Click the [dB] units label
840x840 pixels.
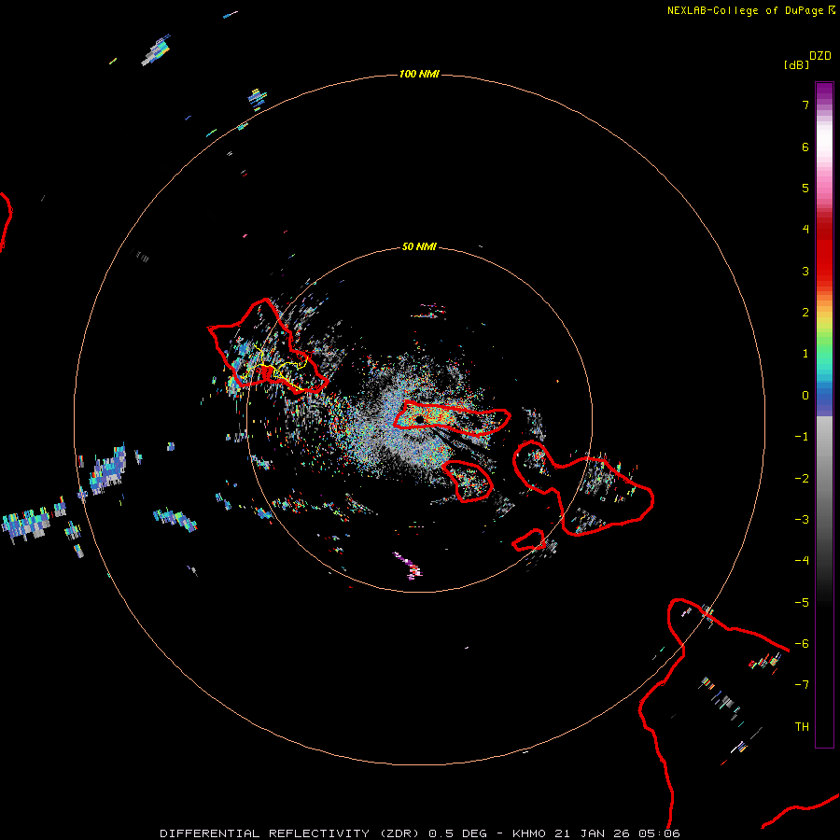[x=797, y=64]
